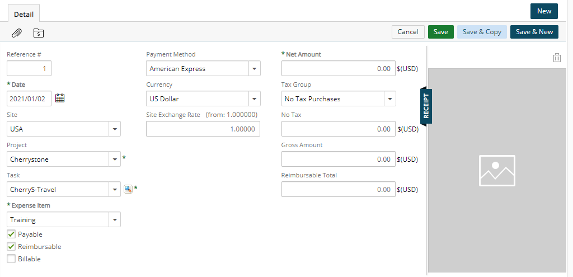The width and height of the screenshot is (573, 277).
Task: Click the receipt image placeholder
Action: point(497,170)
